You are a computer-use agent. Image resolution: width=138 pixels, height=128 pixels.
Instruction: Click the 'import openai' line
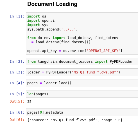tap(41, 21)
